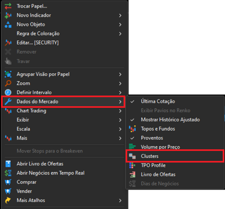The width and height of the screenshot is (225, 209).
Task: Choose Abrir Livro de Ofertas entry
Action: 64,164
